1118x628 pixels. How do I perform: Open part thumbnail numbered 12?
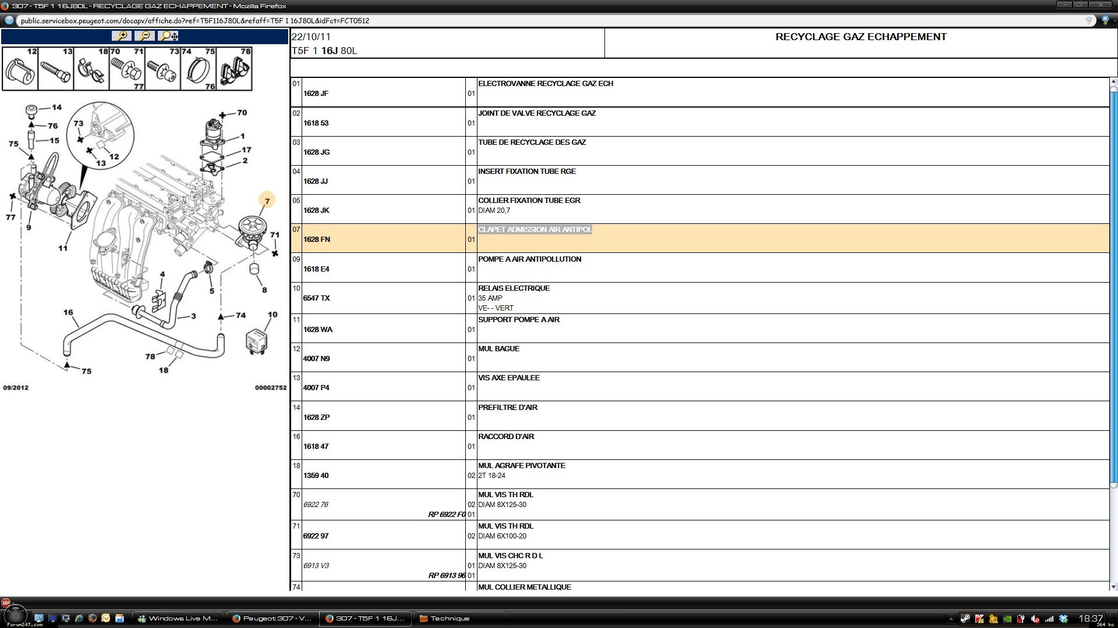click(x=20, y=69)
